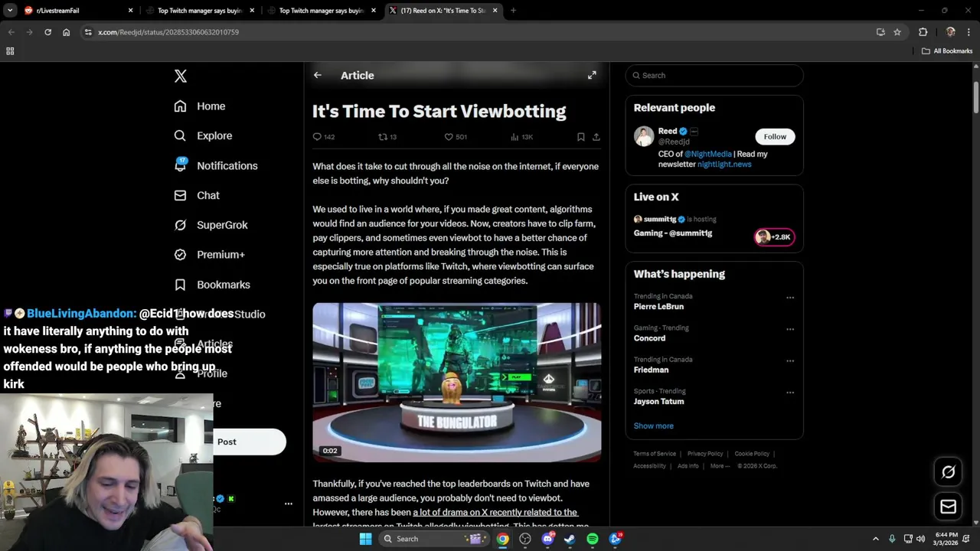The image size is (980, 551).
Task: Switch to the second Top Twitch manager tab
Action: click(x=322, y=11)
